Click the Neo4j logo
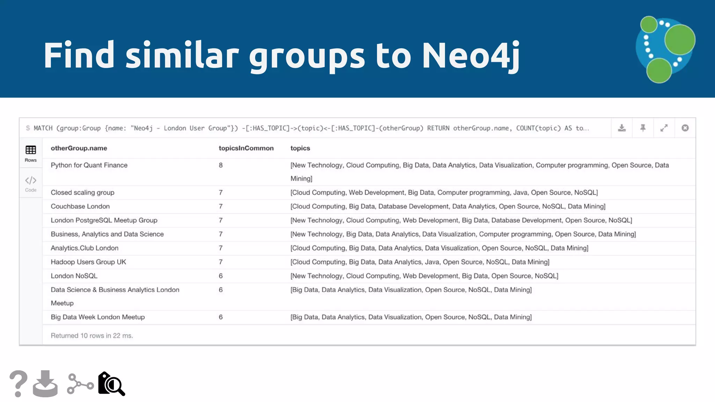Image resolution: width=715 pixels, height=402 pixels. click(x=665, y=49)
